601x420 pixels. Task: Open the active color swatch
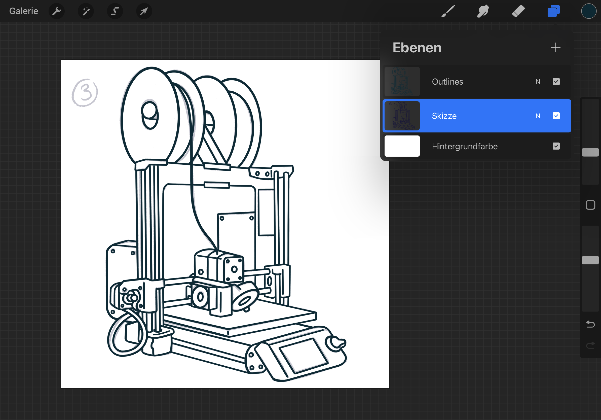click(x=588, y=11)
